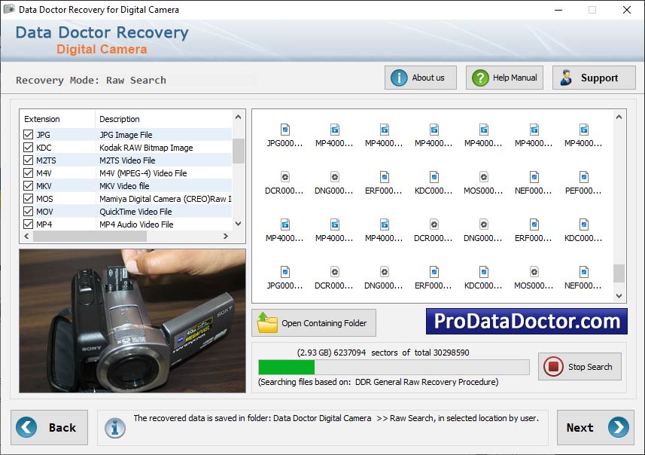Click the Support person icon
This screenshot has height=455, width=645.
tap(566, 77)
